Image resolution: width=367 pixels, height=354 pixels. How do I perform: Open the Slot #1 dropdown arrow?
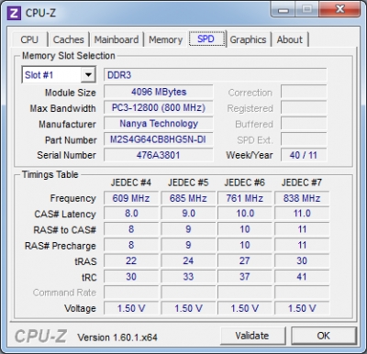click(88, 75)
